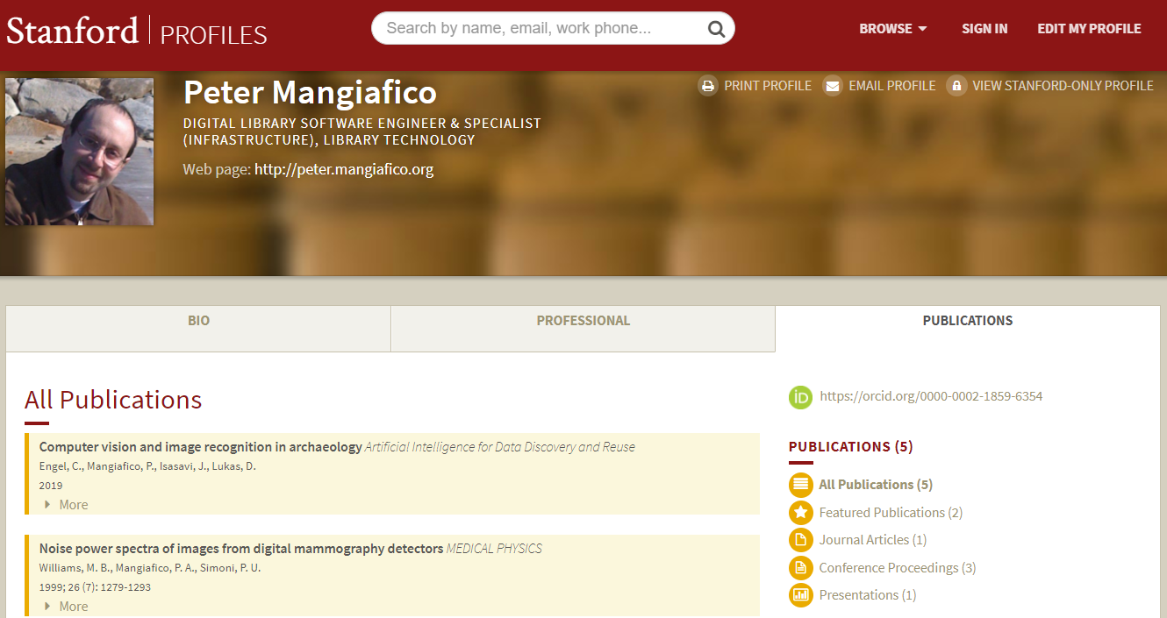Filter by Conference Proceedings (3)
This screenshot has height=618, width=1167.
tap(898, 568)
